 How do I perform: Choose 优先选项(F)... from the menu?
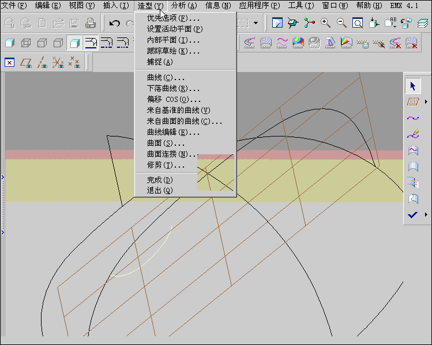pyautogui.click(x=185, y=18)
